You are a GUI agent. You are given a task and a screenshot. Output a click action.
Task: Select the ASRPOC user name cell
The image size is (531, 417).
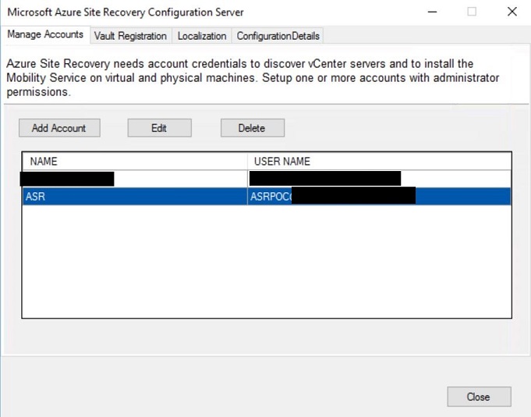point(379,196)
